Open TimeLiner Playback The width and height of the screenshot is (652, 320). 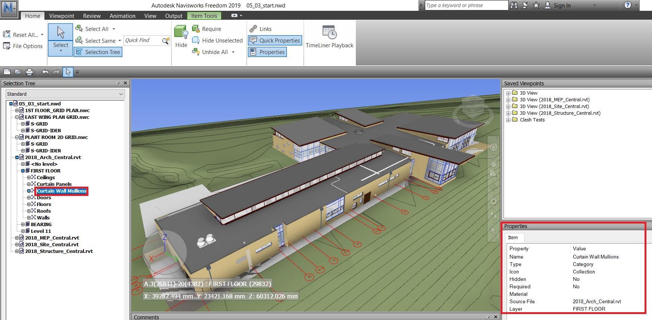[x=330, y=37]
